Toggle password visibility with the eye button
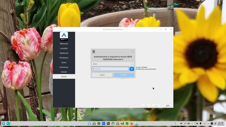This screenshot has height=127, width=226. [x=132, y=69]
